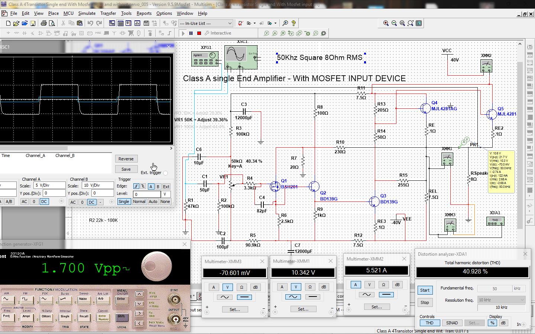Viewport: 535px width, 334px height.
Task: Select rising edge trigger button
Action: coord(136,186)
